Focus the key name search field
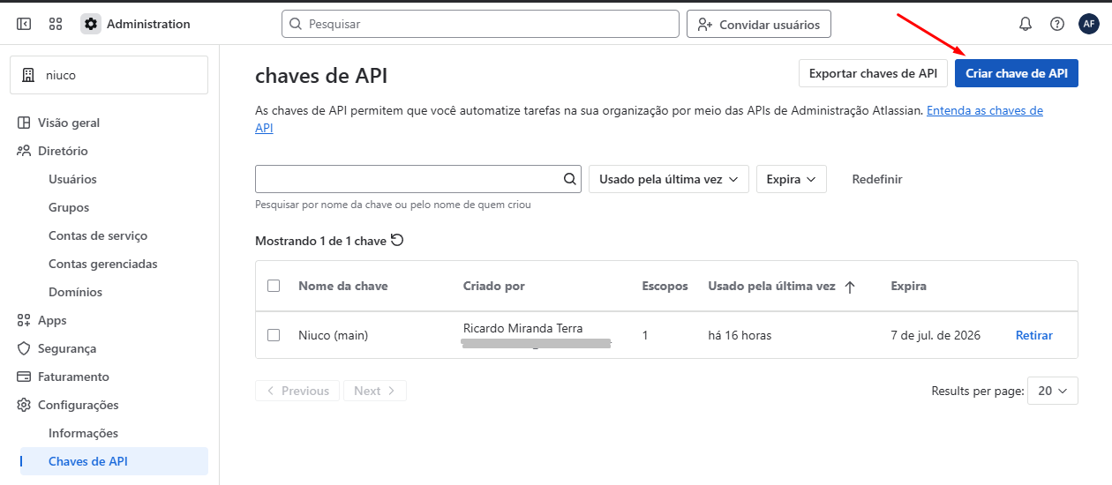This screenshot has width=1112, height=485. point(418,179)
